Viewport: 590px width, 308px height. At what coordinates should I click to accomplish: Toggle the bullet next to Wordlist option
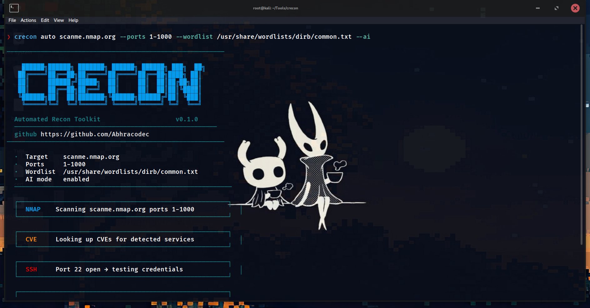16,172
